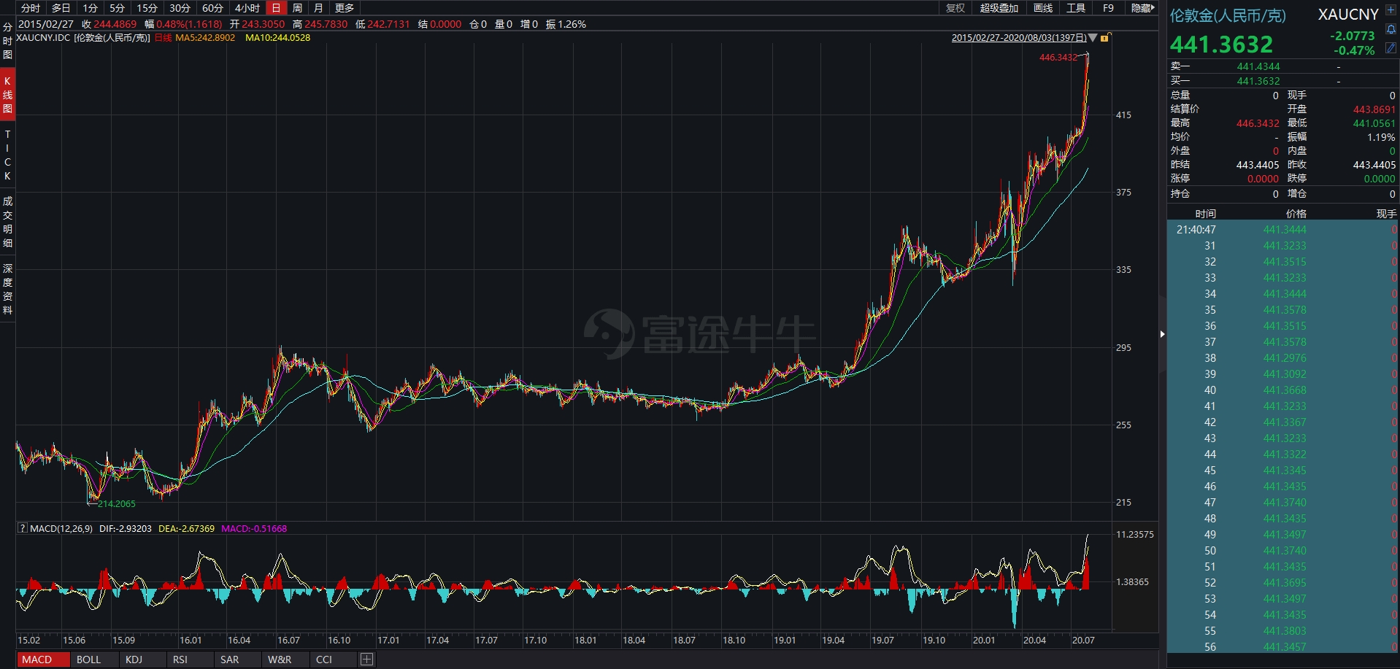Image resolution: width=1400 pixels, height=669 pixels.
Task: Click the date range text link
Action: tap(1018, 38)
